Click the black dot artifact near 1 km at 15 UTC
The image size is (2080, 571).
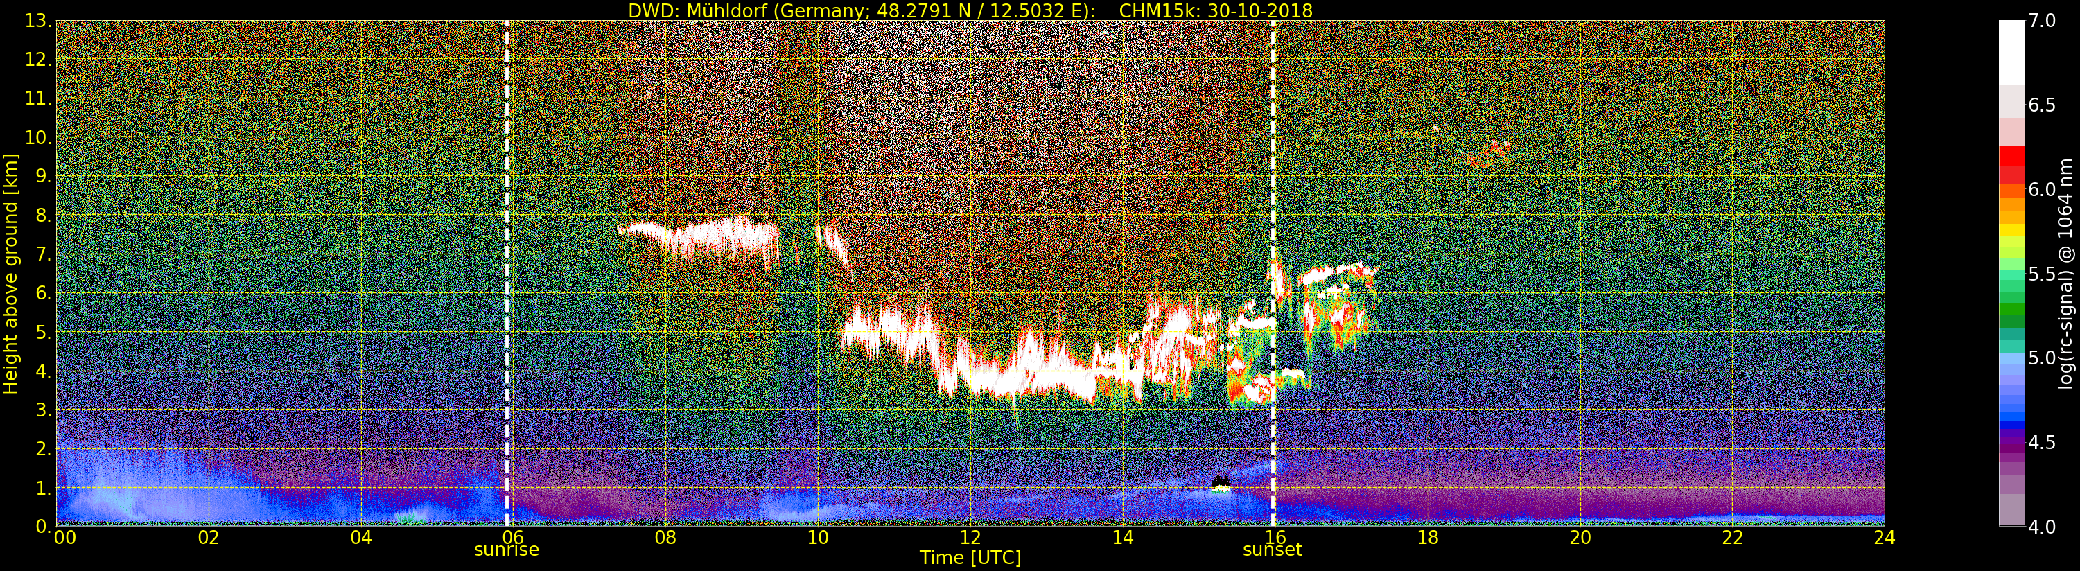point(1220,483)
